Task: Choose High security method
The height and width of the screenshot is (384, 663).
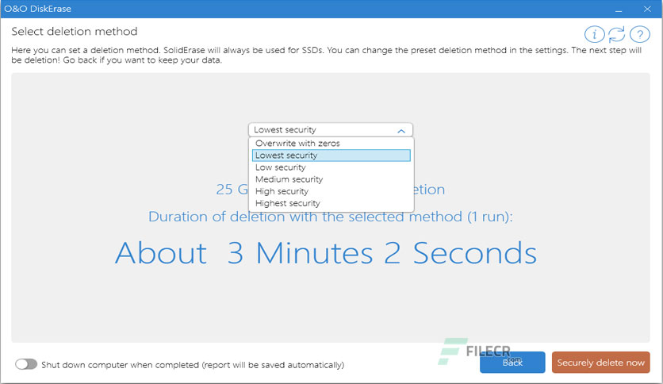Action: coord(331,191)
